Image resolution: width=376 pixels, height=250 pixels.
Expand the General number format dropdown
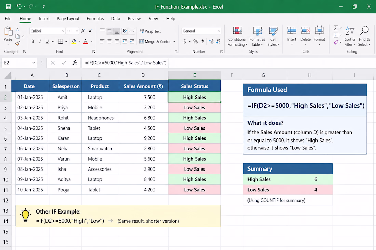pos(219,31)
